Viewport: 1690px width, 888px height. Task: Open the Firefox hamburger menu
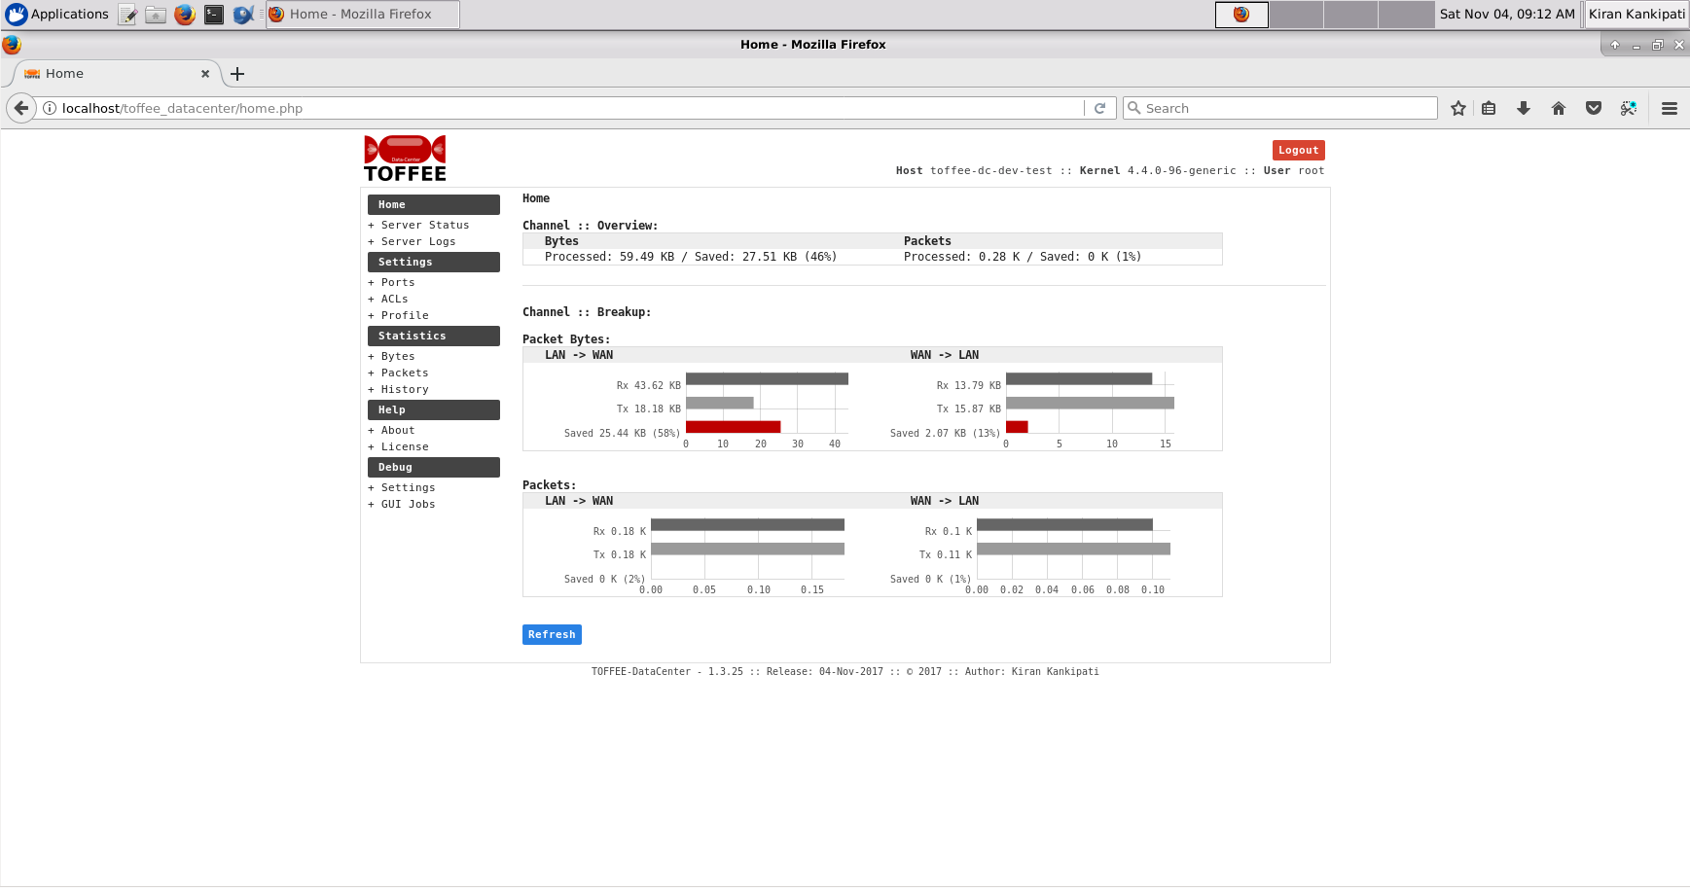pyautogui.click(x=1670, y=108)
